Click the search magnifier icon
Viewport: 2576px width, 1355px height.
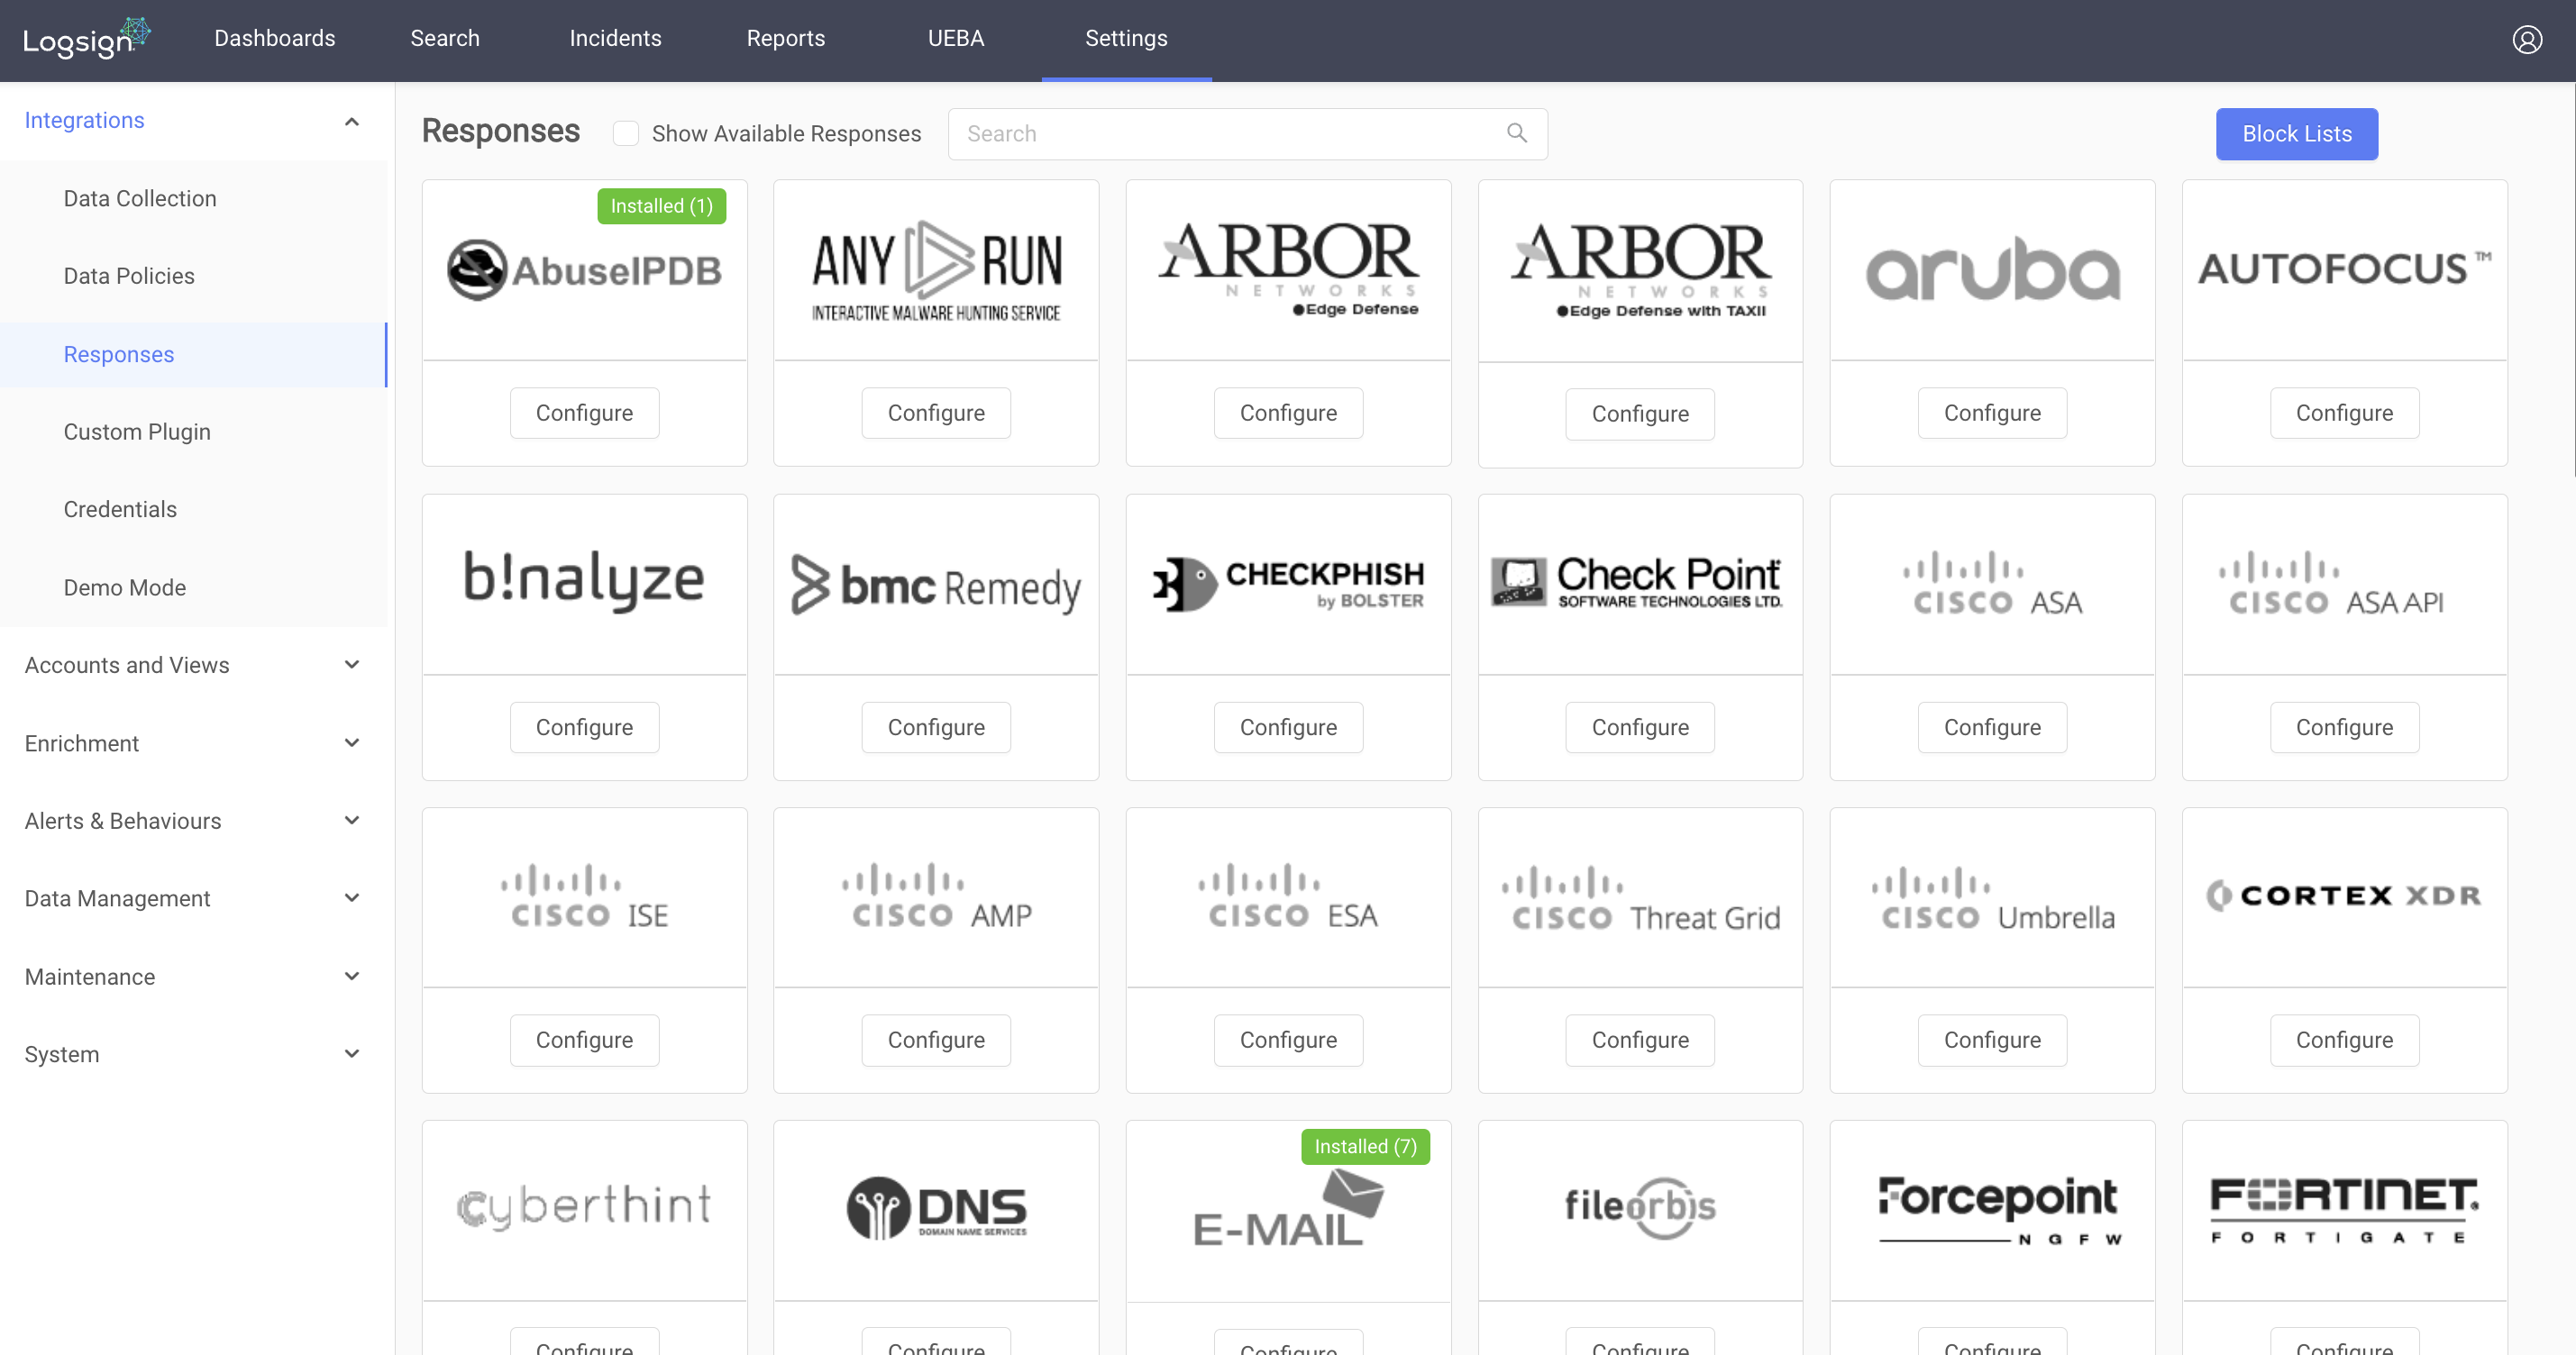click(x=1517, y=133)
